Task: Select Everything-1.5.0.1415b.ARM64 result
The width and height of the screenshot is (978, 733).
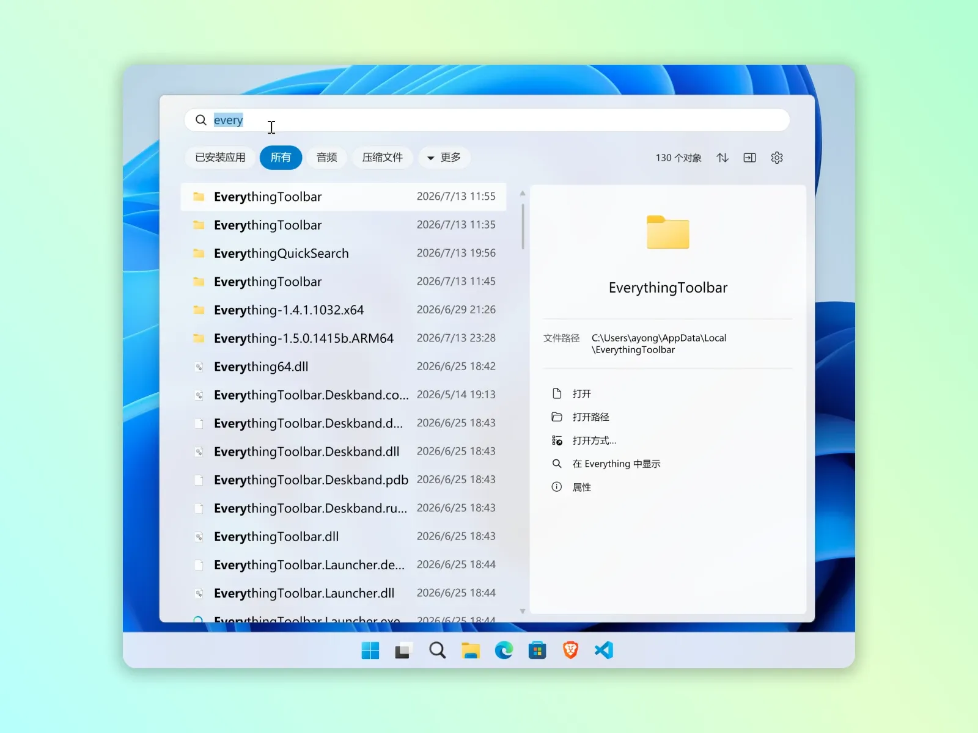Action: click(344, 338)
